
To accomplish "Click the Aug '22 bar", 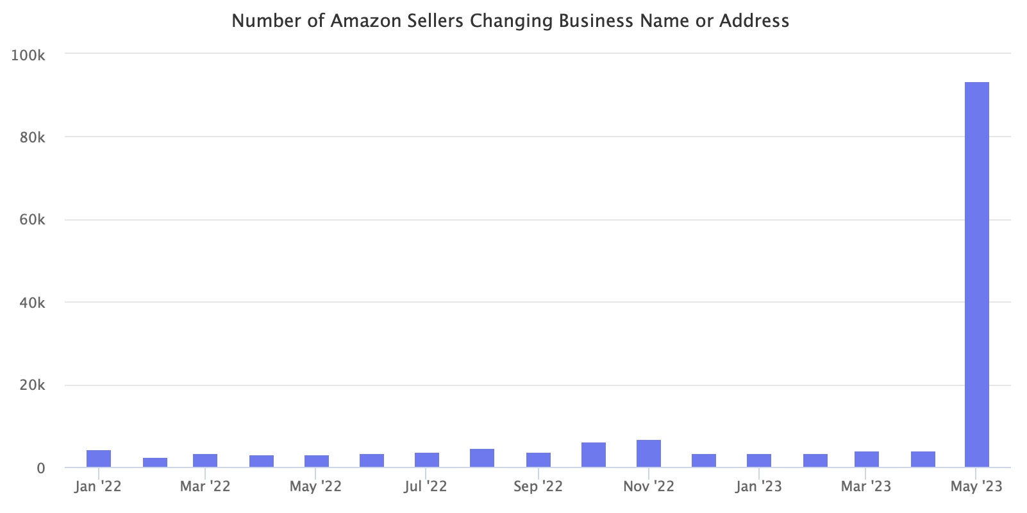I will [x=482, y=458].
